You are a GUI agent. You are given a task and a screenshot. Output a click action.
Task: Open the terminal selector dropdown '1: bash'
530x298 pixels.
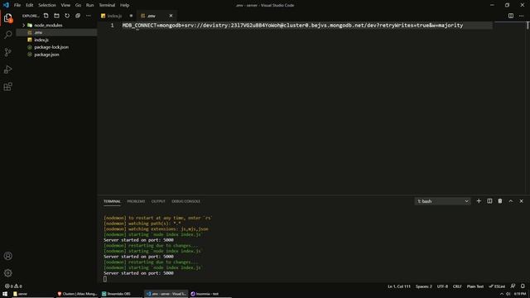tap(442, 201)
